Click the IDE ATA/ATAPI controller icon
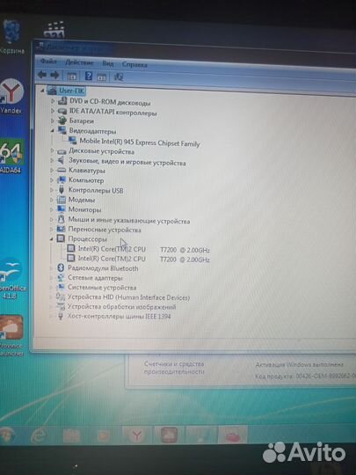The image size is (356, 475). [62, 111]
